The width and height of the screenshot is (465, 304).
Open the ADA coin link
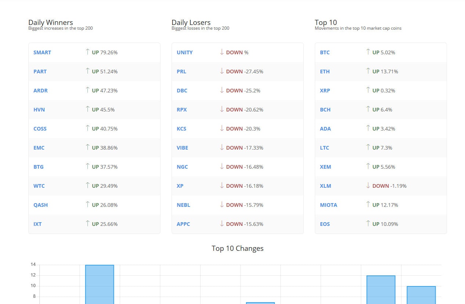pos(325,129)
